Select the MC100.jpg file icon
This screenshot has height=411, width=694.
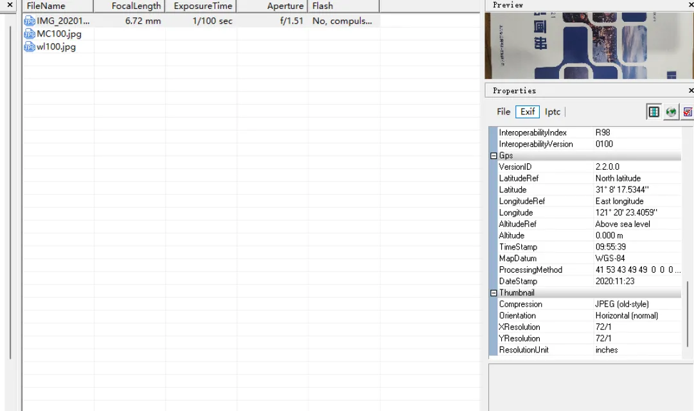point(29,34)
